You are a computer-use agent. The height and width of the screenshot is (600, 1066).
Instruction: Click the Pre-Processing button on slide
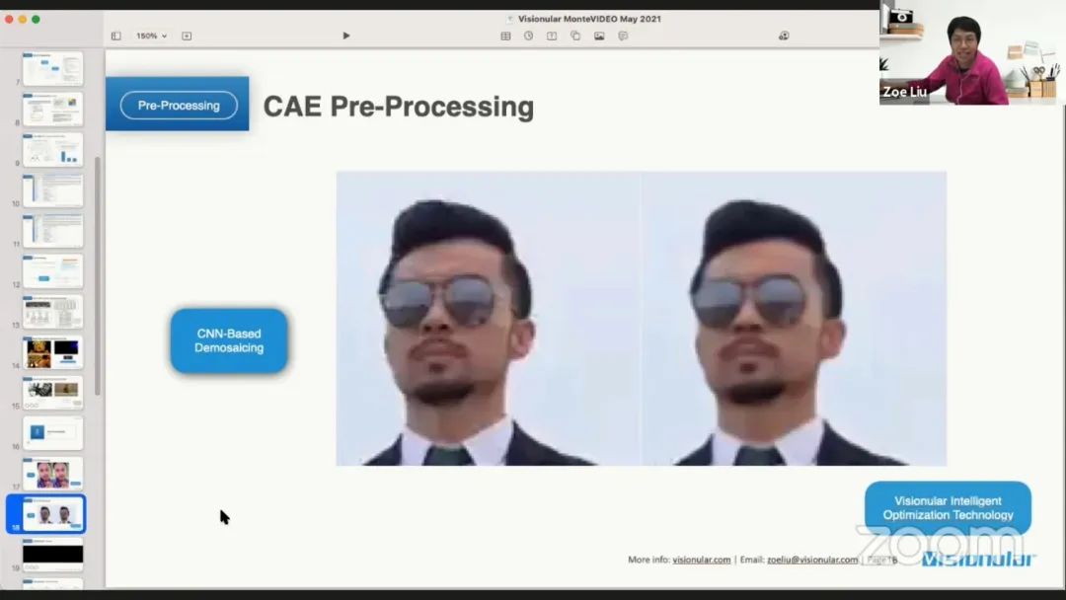tap(179, 106)
